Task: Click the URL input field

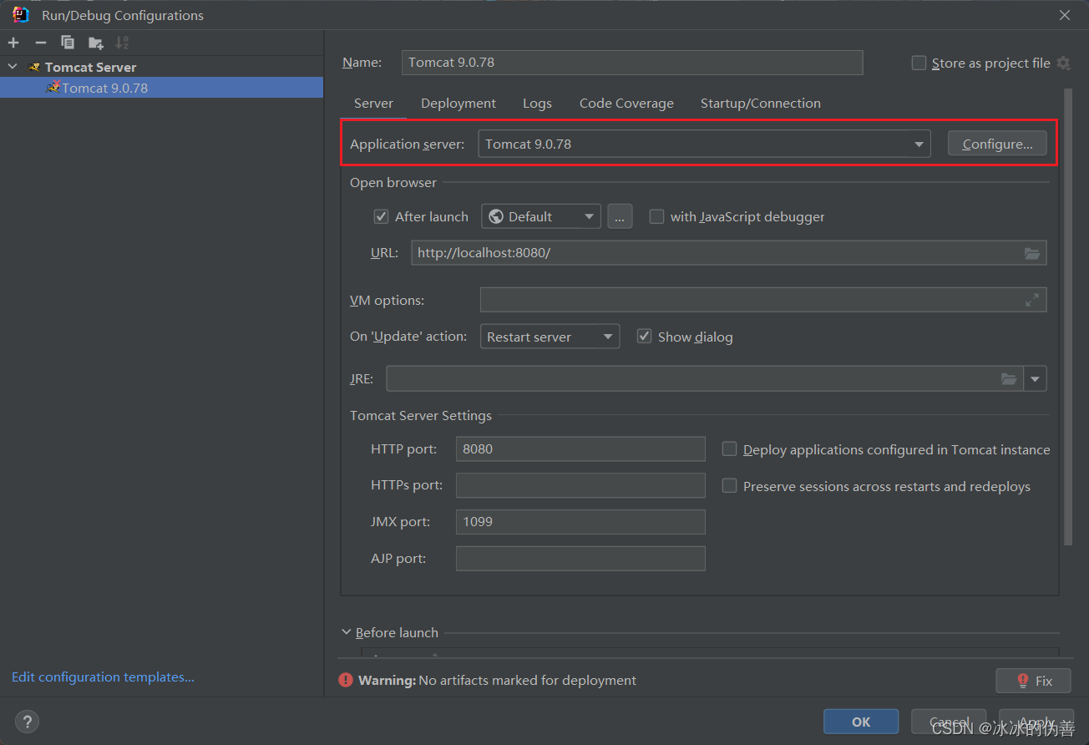Action: pyautogui.click(x=728, y=253)
